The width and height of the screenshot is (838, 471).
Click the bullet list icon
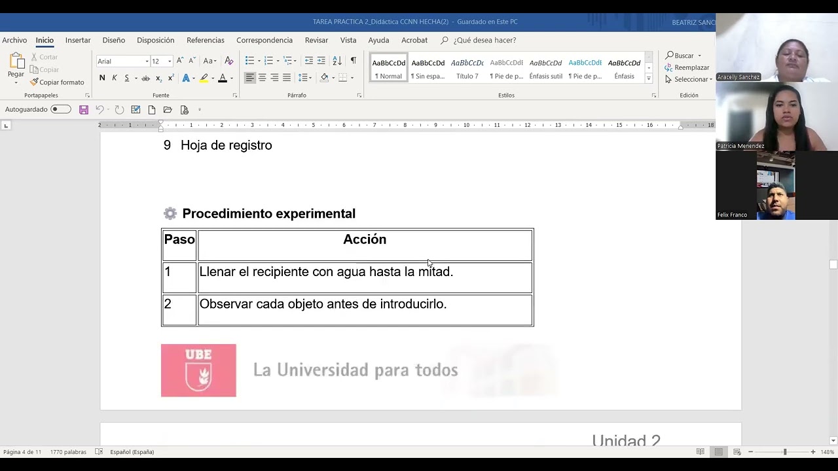(249, 61)
